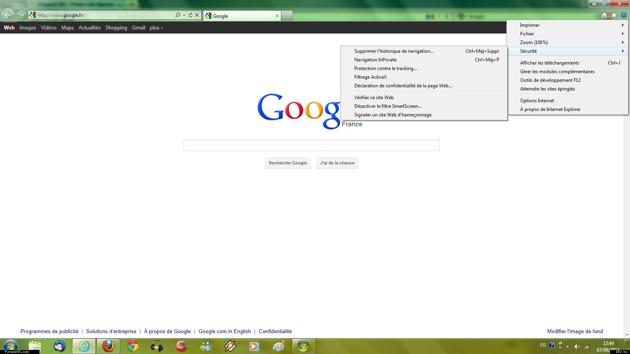Click the site favicon in address bar
The width and height of the screenshot is (630, 354).
coord(33,15)
